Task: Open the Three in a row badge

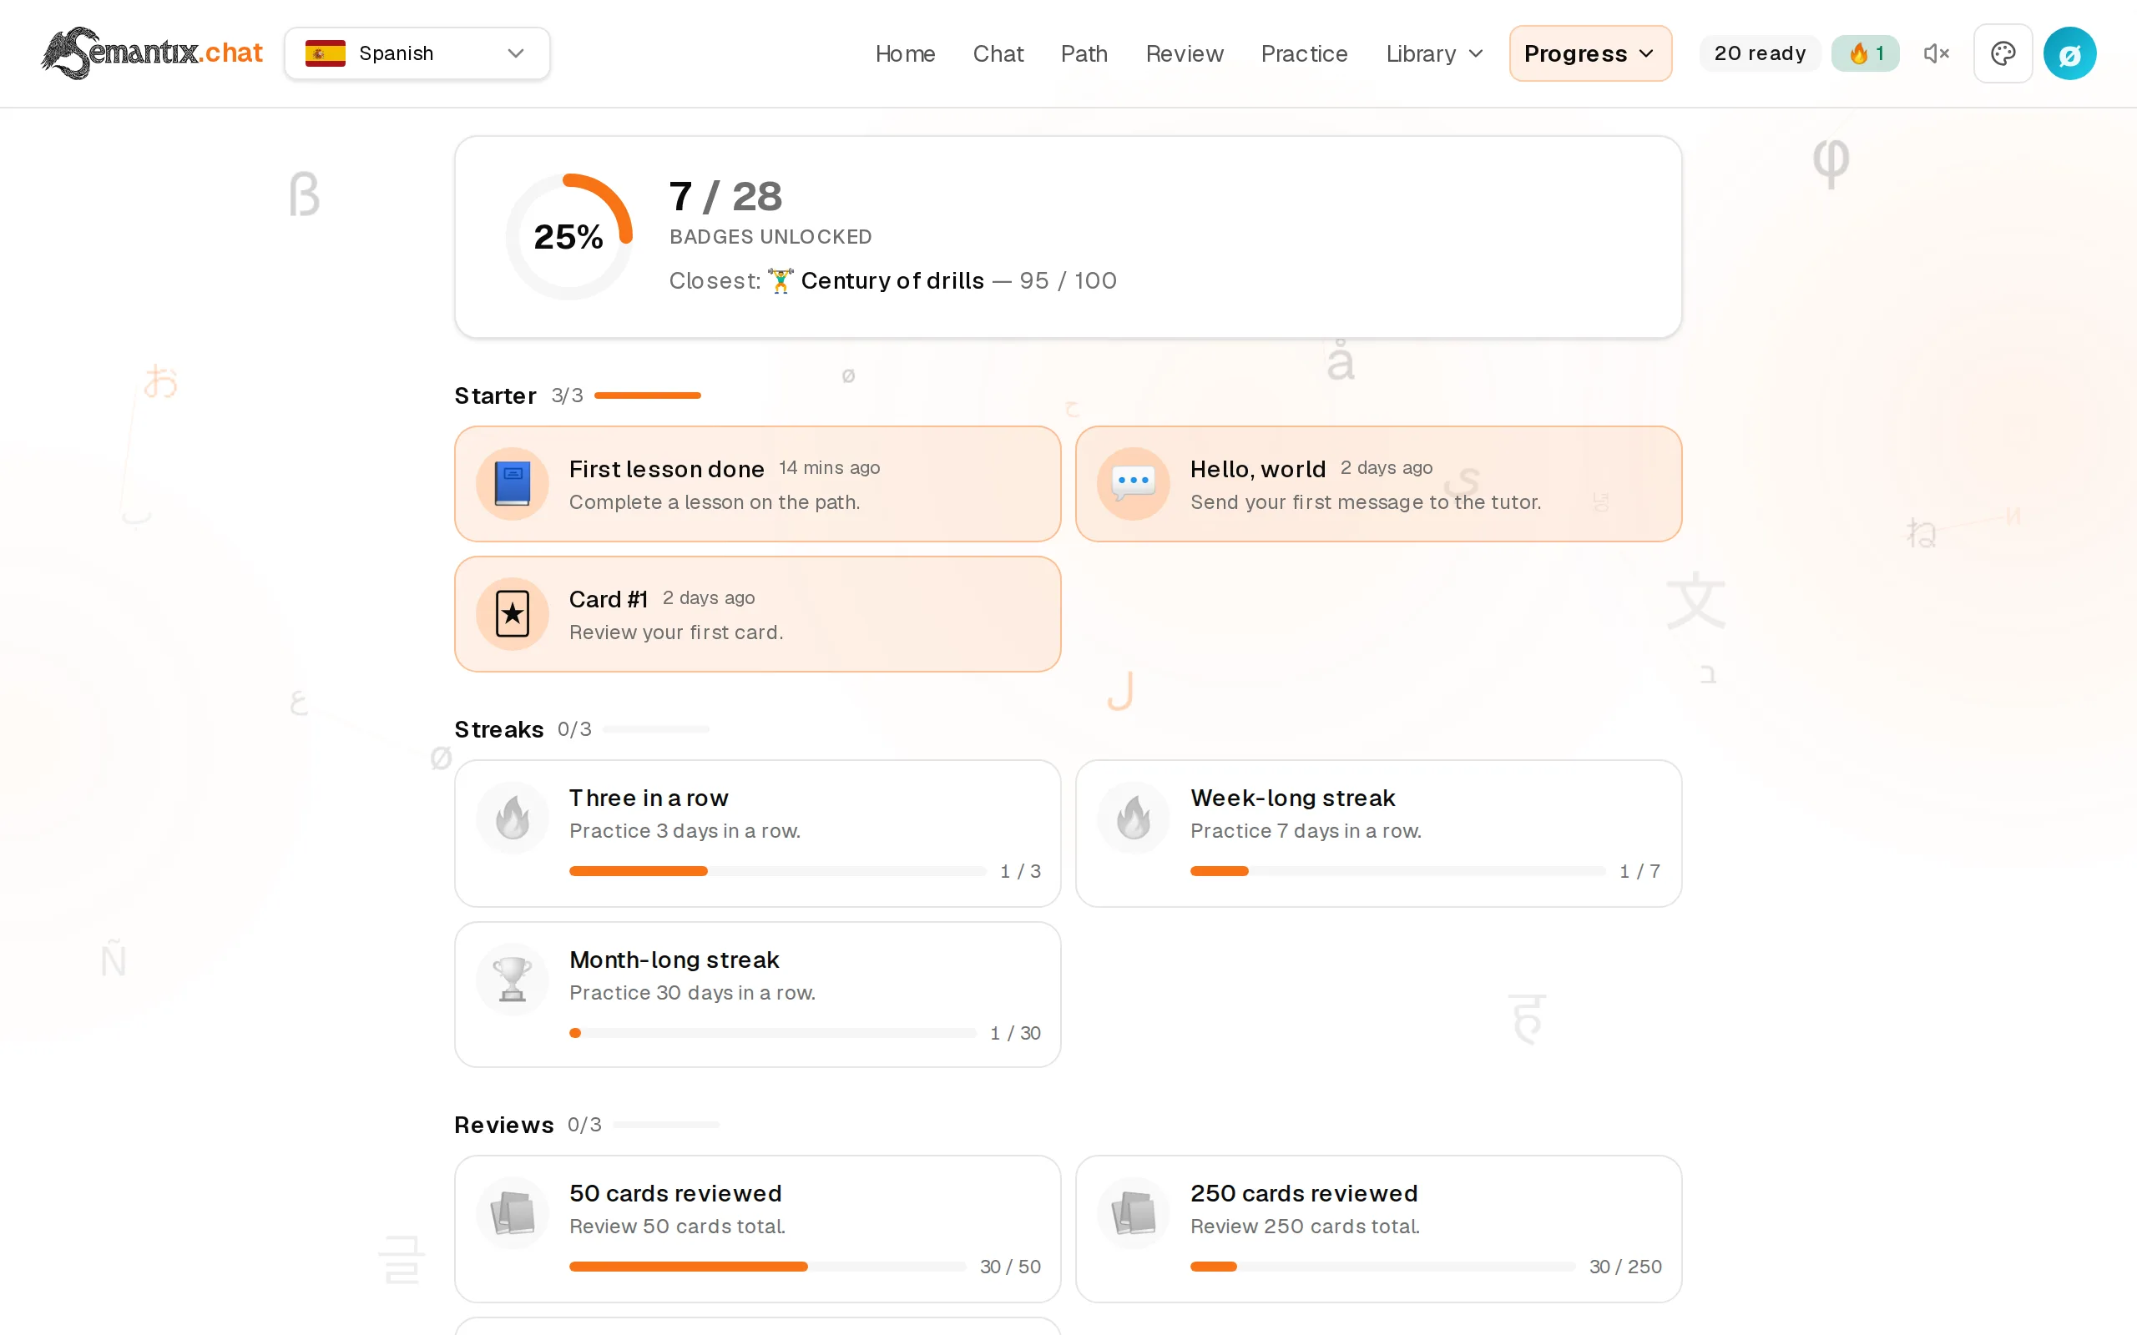Action: coord(757,833)
